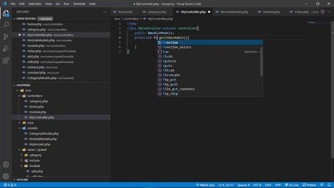Image resolution: width=334 pixels, height=188 pixels.
Task: Click the suggestion list scrollbar
Action: tap(261, 62)
